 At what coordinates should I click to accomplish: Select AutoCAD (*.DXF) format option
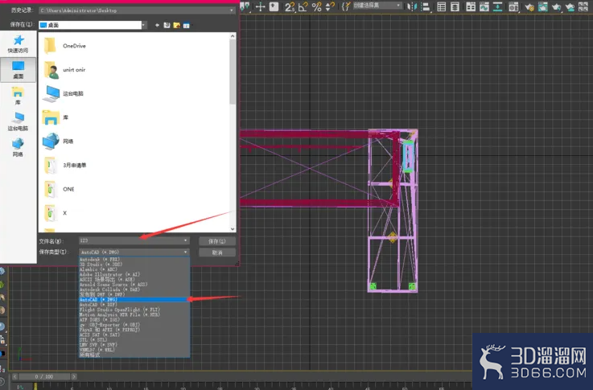[134, 305]
